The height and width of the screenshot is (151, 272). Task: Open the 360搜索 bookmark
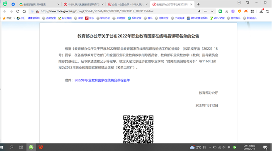coord(119,18)
